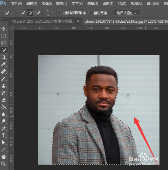Open the 窗口(W) menu

(x=153, y=4)
